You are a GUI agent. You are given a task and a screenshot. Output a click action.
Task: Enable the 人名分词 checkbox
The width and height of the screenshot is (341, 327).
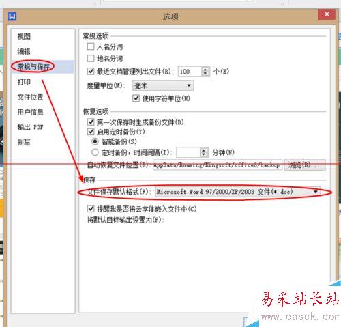point(91,46)
